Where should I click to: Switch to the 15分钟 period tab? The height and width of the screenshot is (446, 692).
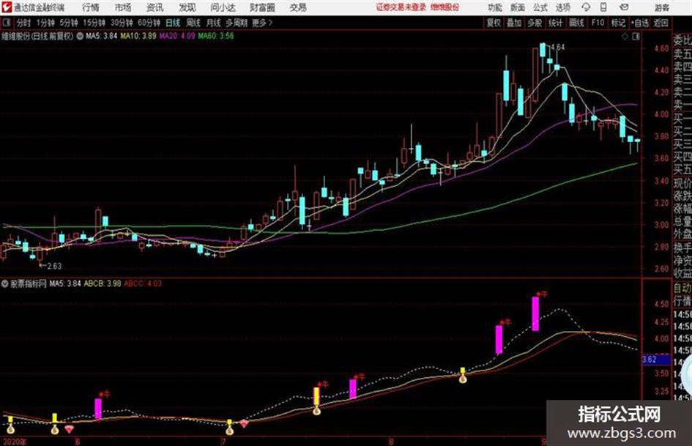click(x=94, y=23)
